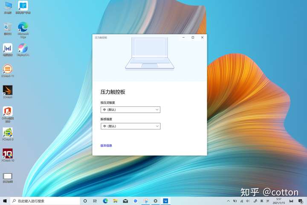The image size is (307, 205).
Task: Switch input language indicator 英
Action: click(261, 201)
